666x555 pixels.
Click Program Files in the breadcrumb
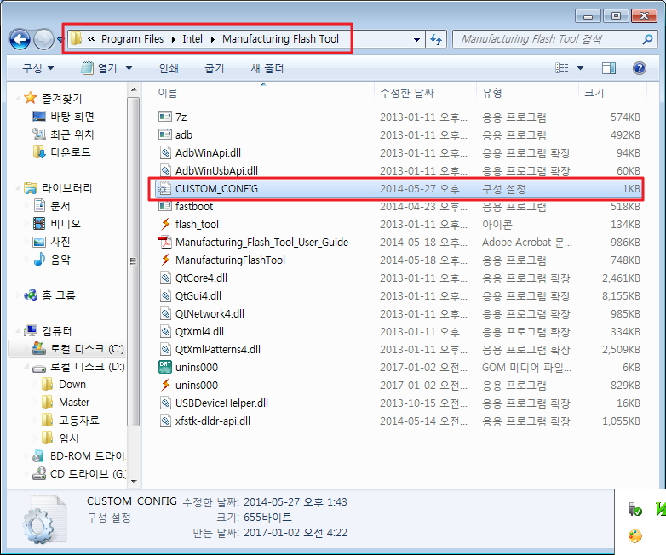point(132,39)
